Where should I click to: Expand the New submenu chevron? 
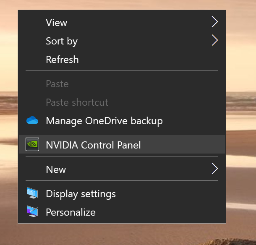[x=215, y=169]
